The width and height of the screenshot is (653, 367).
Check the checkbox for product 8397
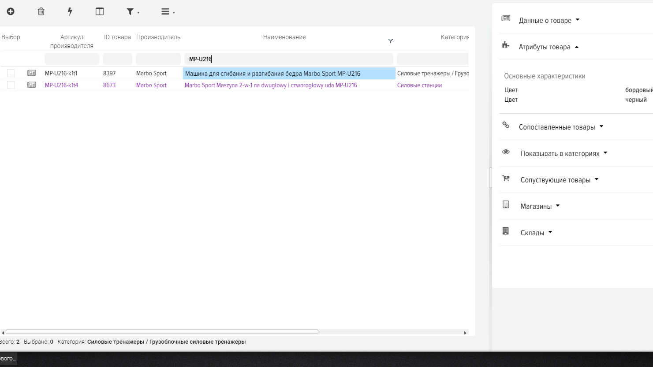[x=11, y=73]
